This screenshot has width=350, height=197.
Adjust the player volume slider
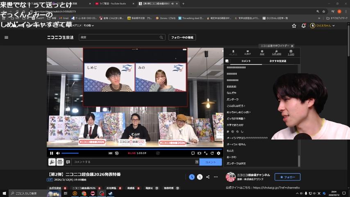point(70,153)
